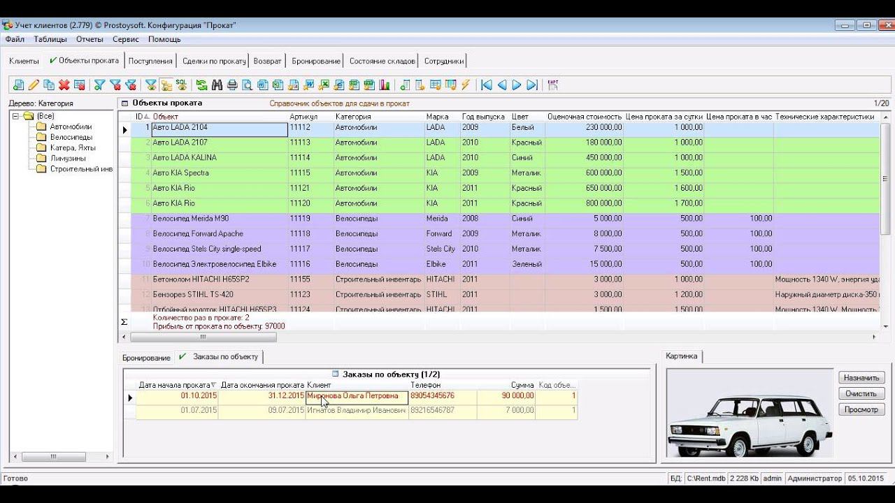Sort by the Год выпуска column header
Image resolution: width=895 pixels, height=503 pixels.
point(484,117)
